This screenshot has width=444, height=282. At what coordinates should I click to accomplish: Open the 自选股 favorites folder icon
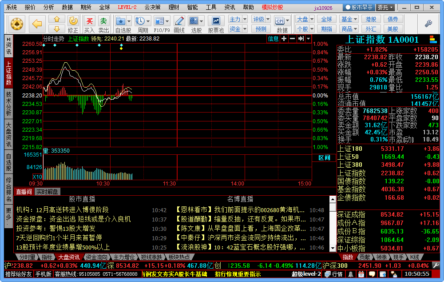tap(121, 21)
